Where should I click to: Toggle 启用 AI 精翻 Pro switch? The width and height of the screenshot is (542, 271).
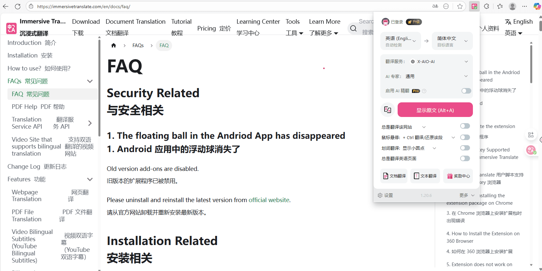click(466, 91)
